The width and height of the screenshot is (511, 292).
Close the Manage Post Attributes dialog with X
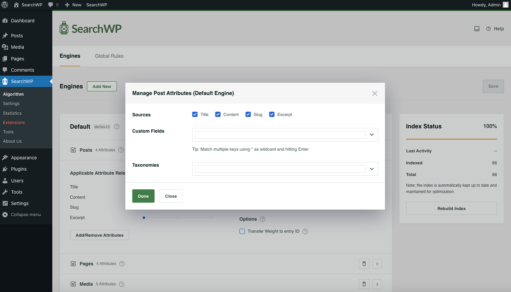[x=375, y=93]
